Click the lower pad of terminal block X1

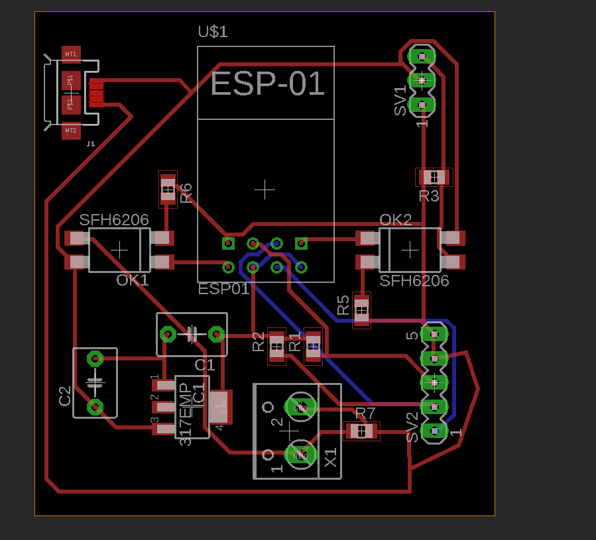[x=300, y=455]
